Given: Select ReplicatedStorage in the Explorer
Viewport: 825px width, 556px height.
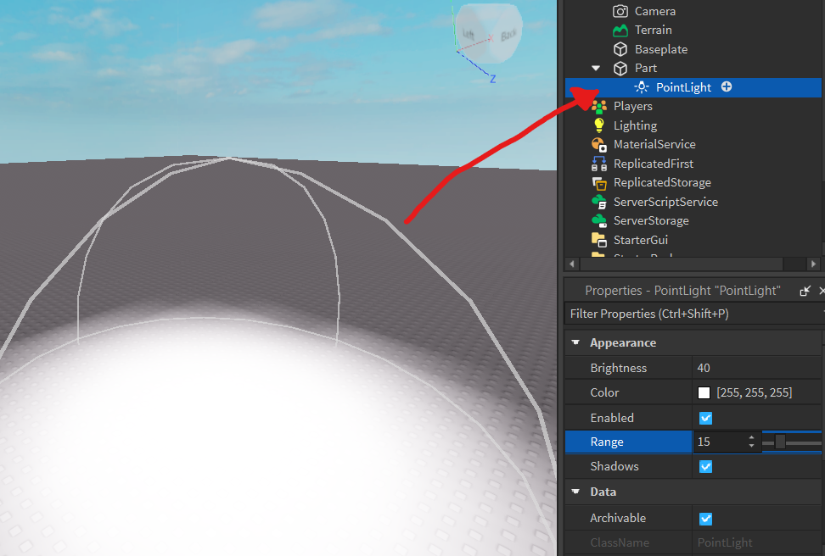Looking at the screenshot, I should tap(662, 183).
